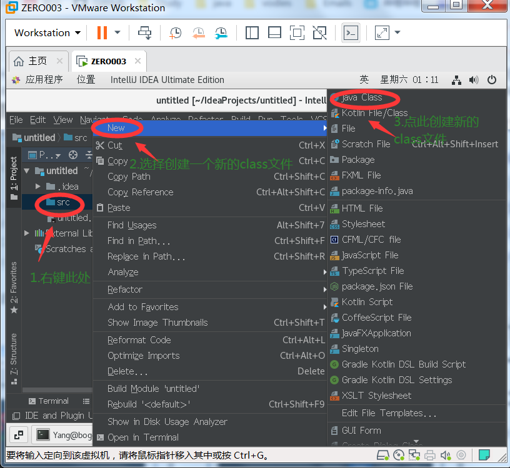The height and width of the screenshot is (468, 510).
Task: Pause the virtual machine
Action: tap(102, 32)
